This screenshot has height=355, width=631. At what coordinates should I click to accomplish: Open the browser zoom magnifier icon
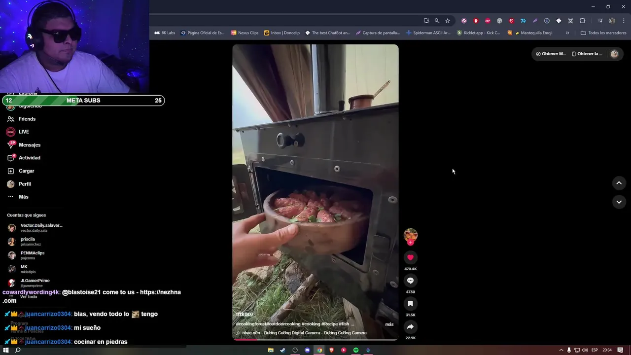(437, 21)
